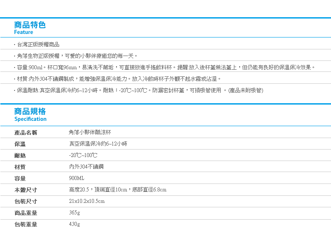
Task: Click the 本體尺寸 row label
Action: [x=26, y=190]
